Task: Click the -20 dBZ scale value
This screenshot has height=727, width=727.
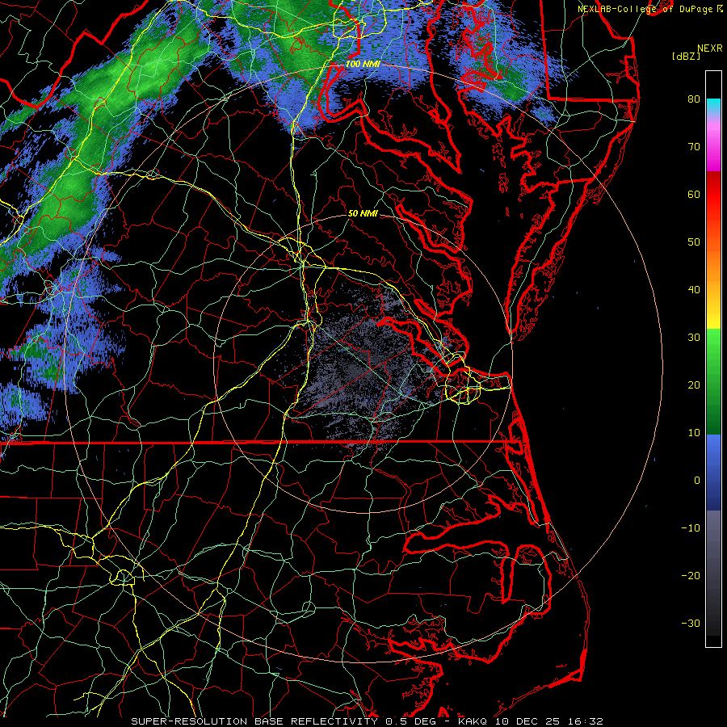Action: coord(691,576)
